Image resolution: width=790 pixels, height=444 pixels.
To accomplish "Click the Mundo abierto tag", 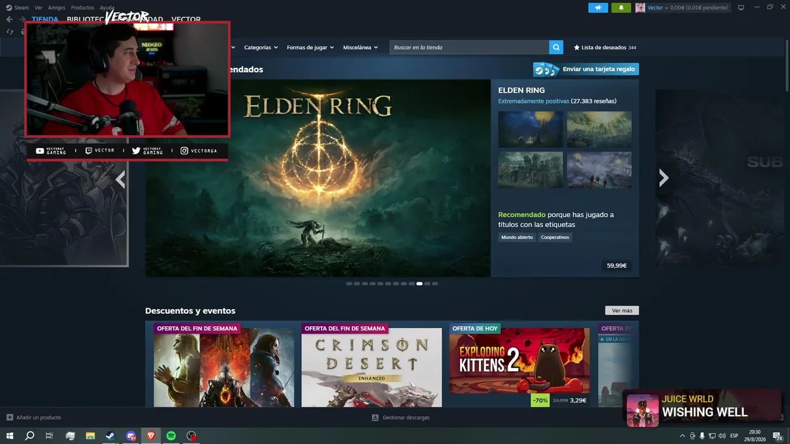I will coord(517,237).
